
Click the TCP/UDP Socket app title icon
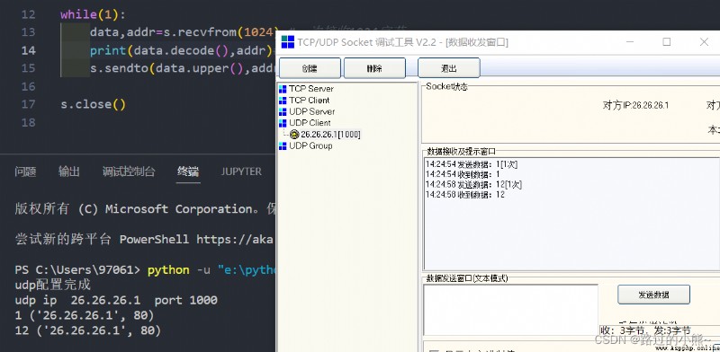point(287,42)
